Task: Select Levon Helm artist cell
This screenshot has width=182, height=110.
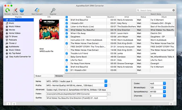Action: [x=127, y=33]
